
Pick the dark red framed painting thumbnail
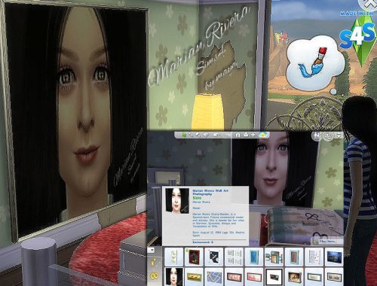click(x=194, y=257)
